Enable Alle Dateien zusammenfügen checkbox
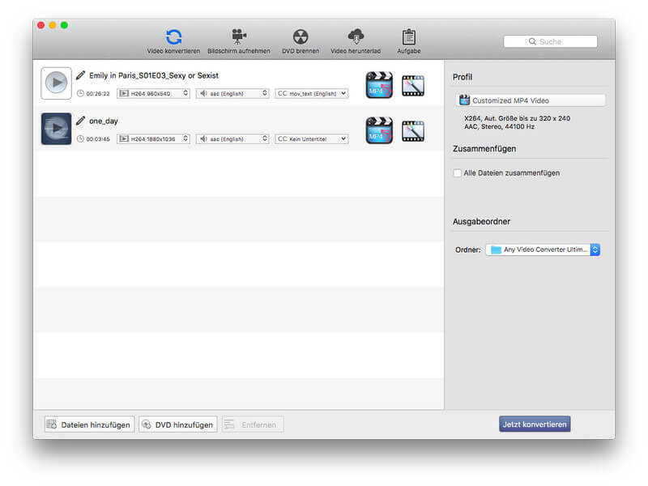This screenshot has width=648, height=486. tap(458, 173)
